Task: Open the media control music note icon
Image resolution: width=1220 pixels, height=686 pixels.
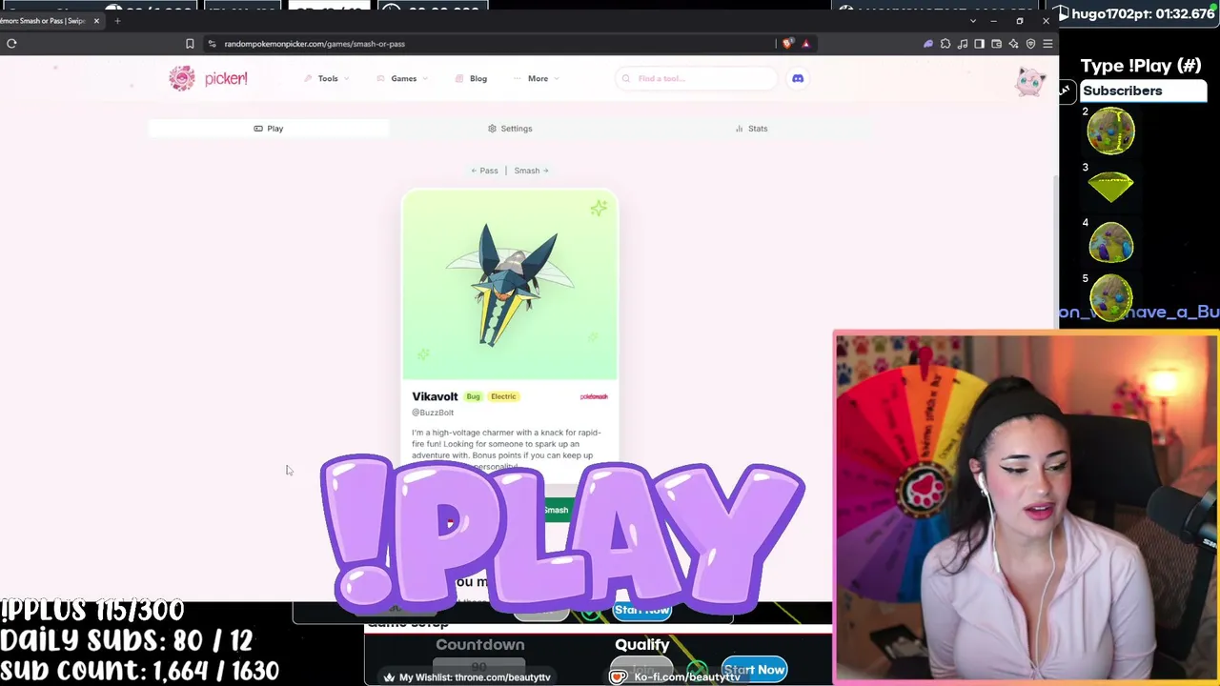Action: pos(963,43)
